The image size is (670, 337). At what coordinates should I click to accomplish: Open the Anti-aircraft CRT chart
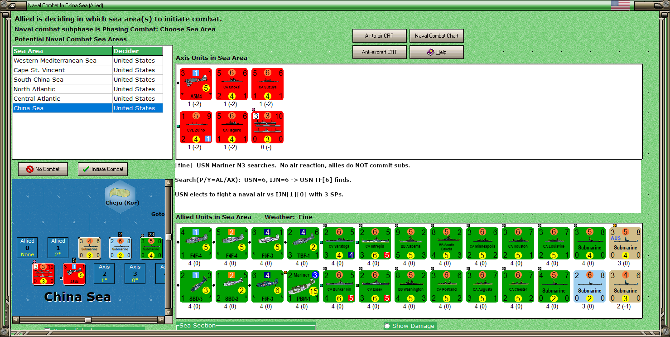coord(379,52)
